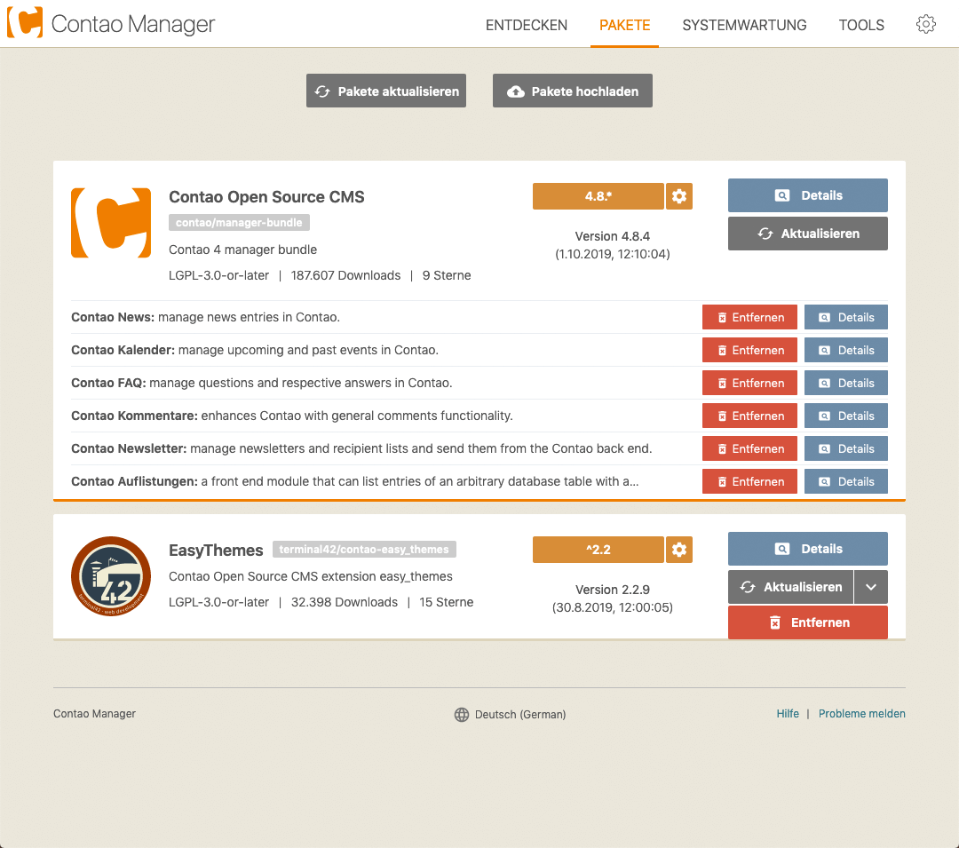The image size is (959, 848).
Task: Click the EasyThemes terminal42 logo
Action: click(111, 576)
